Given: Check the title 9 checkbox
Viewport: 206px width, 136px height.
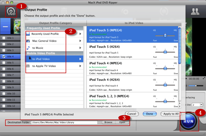Looking at the screenshot, I should pos(4,87).
